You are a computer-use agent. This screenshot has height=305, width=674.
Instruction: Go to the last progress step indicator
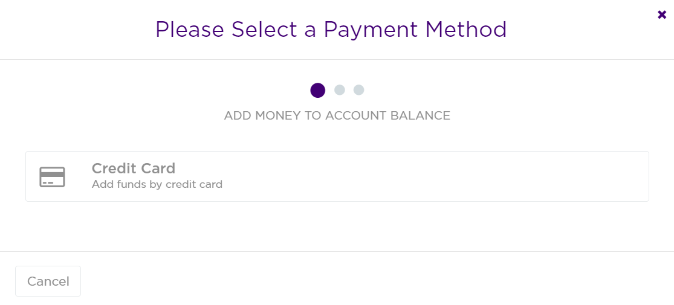click(x=359, y=90)
